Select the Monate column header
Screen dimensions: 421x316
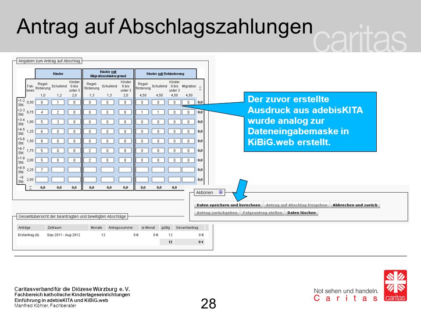click(x=96, y=228)
